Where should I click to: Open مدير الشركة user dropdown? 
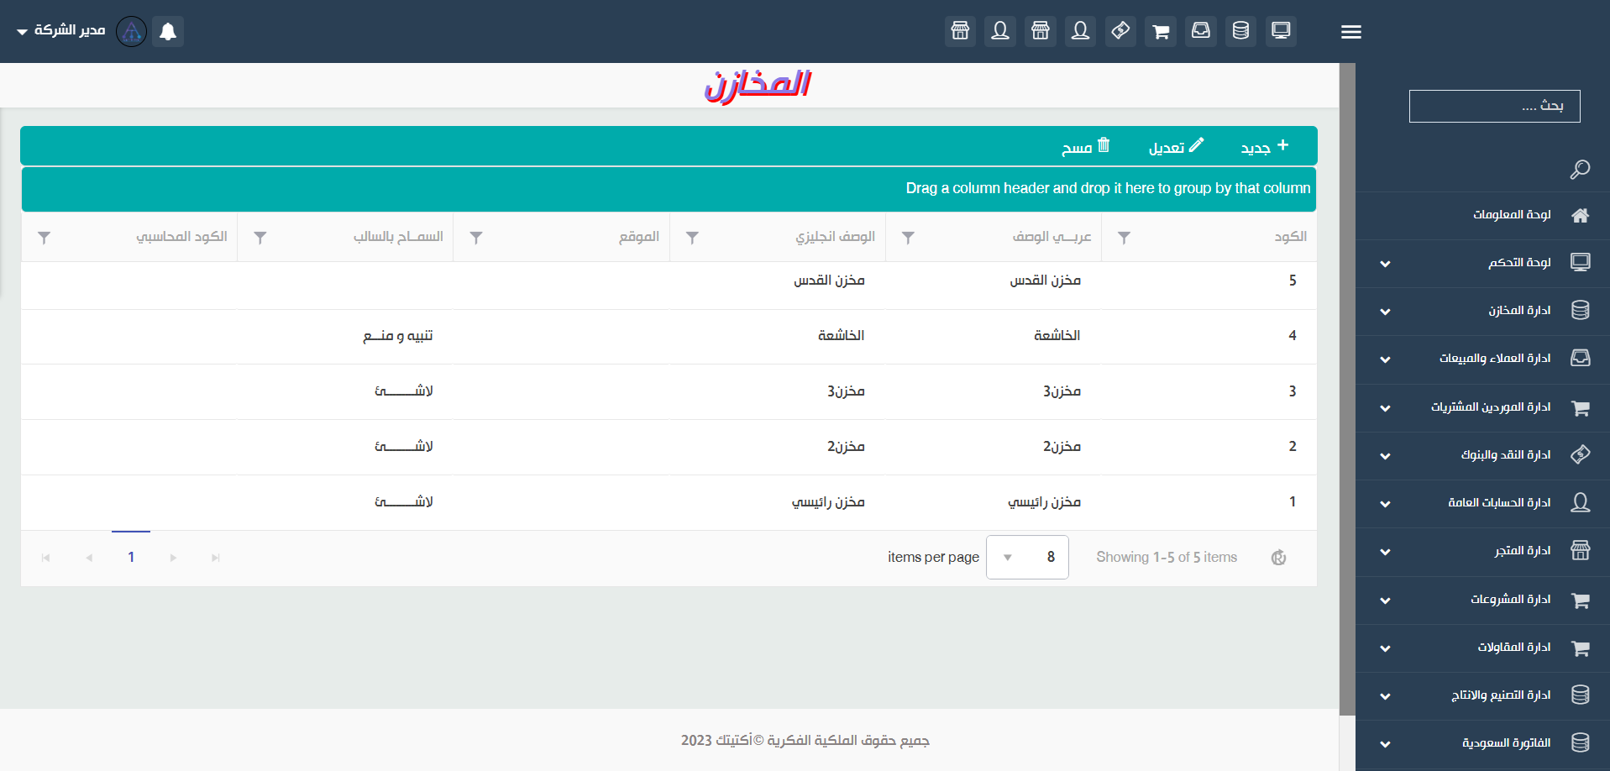(x=60, y=31)
